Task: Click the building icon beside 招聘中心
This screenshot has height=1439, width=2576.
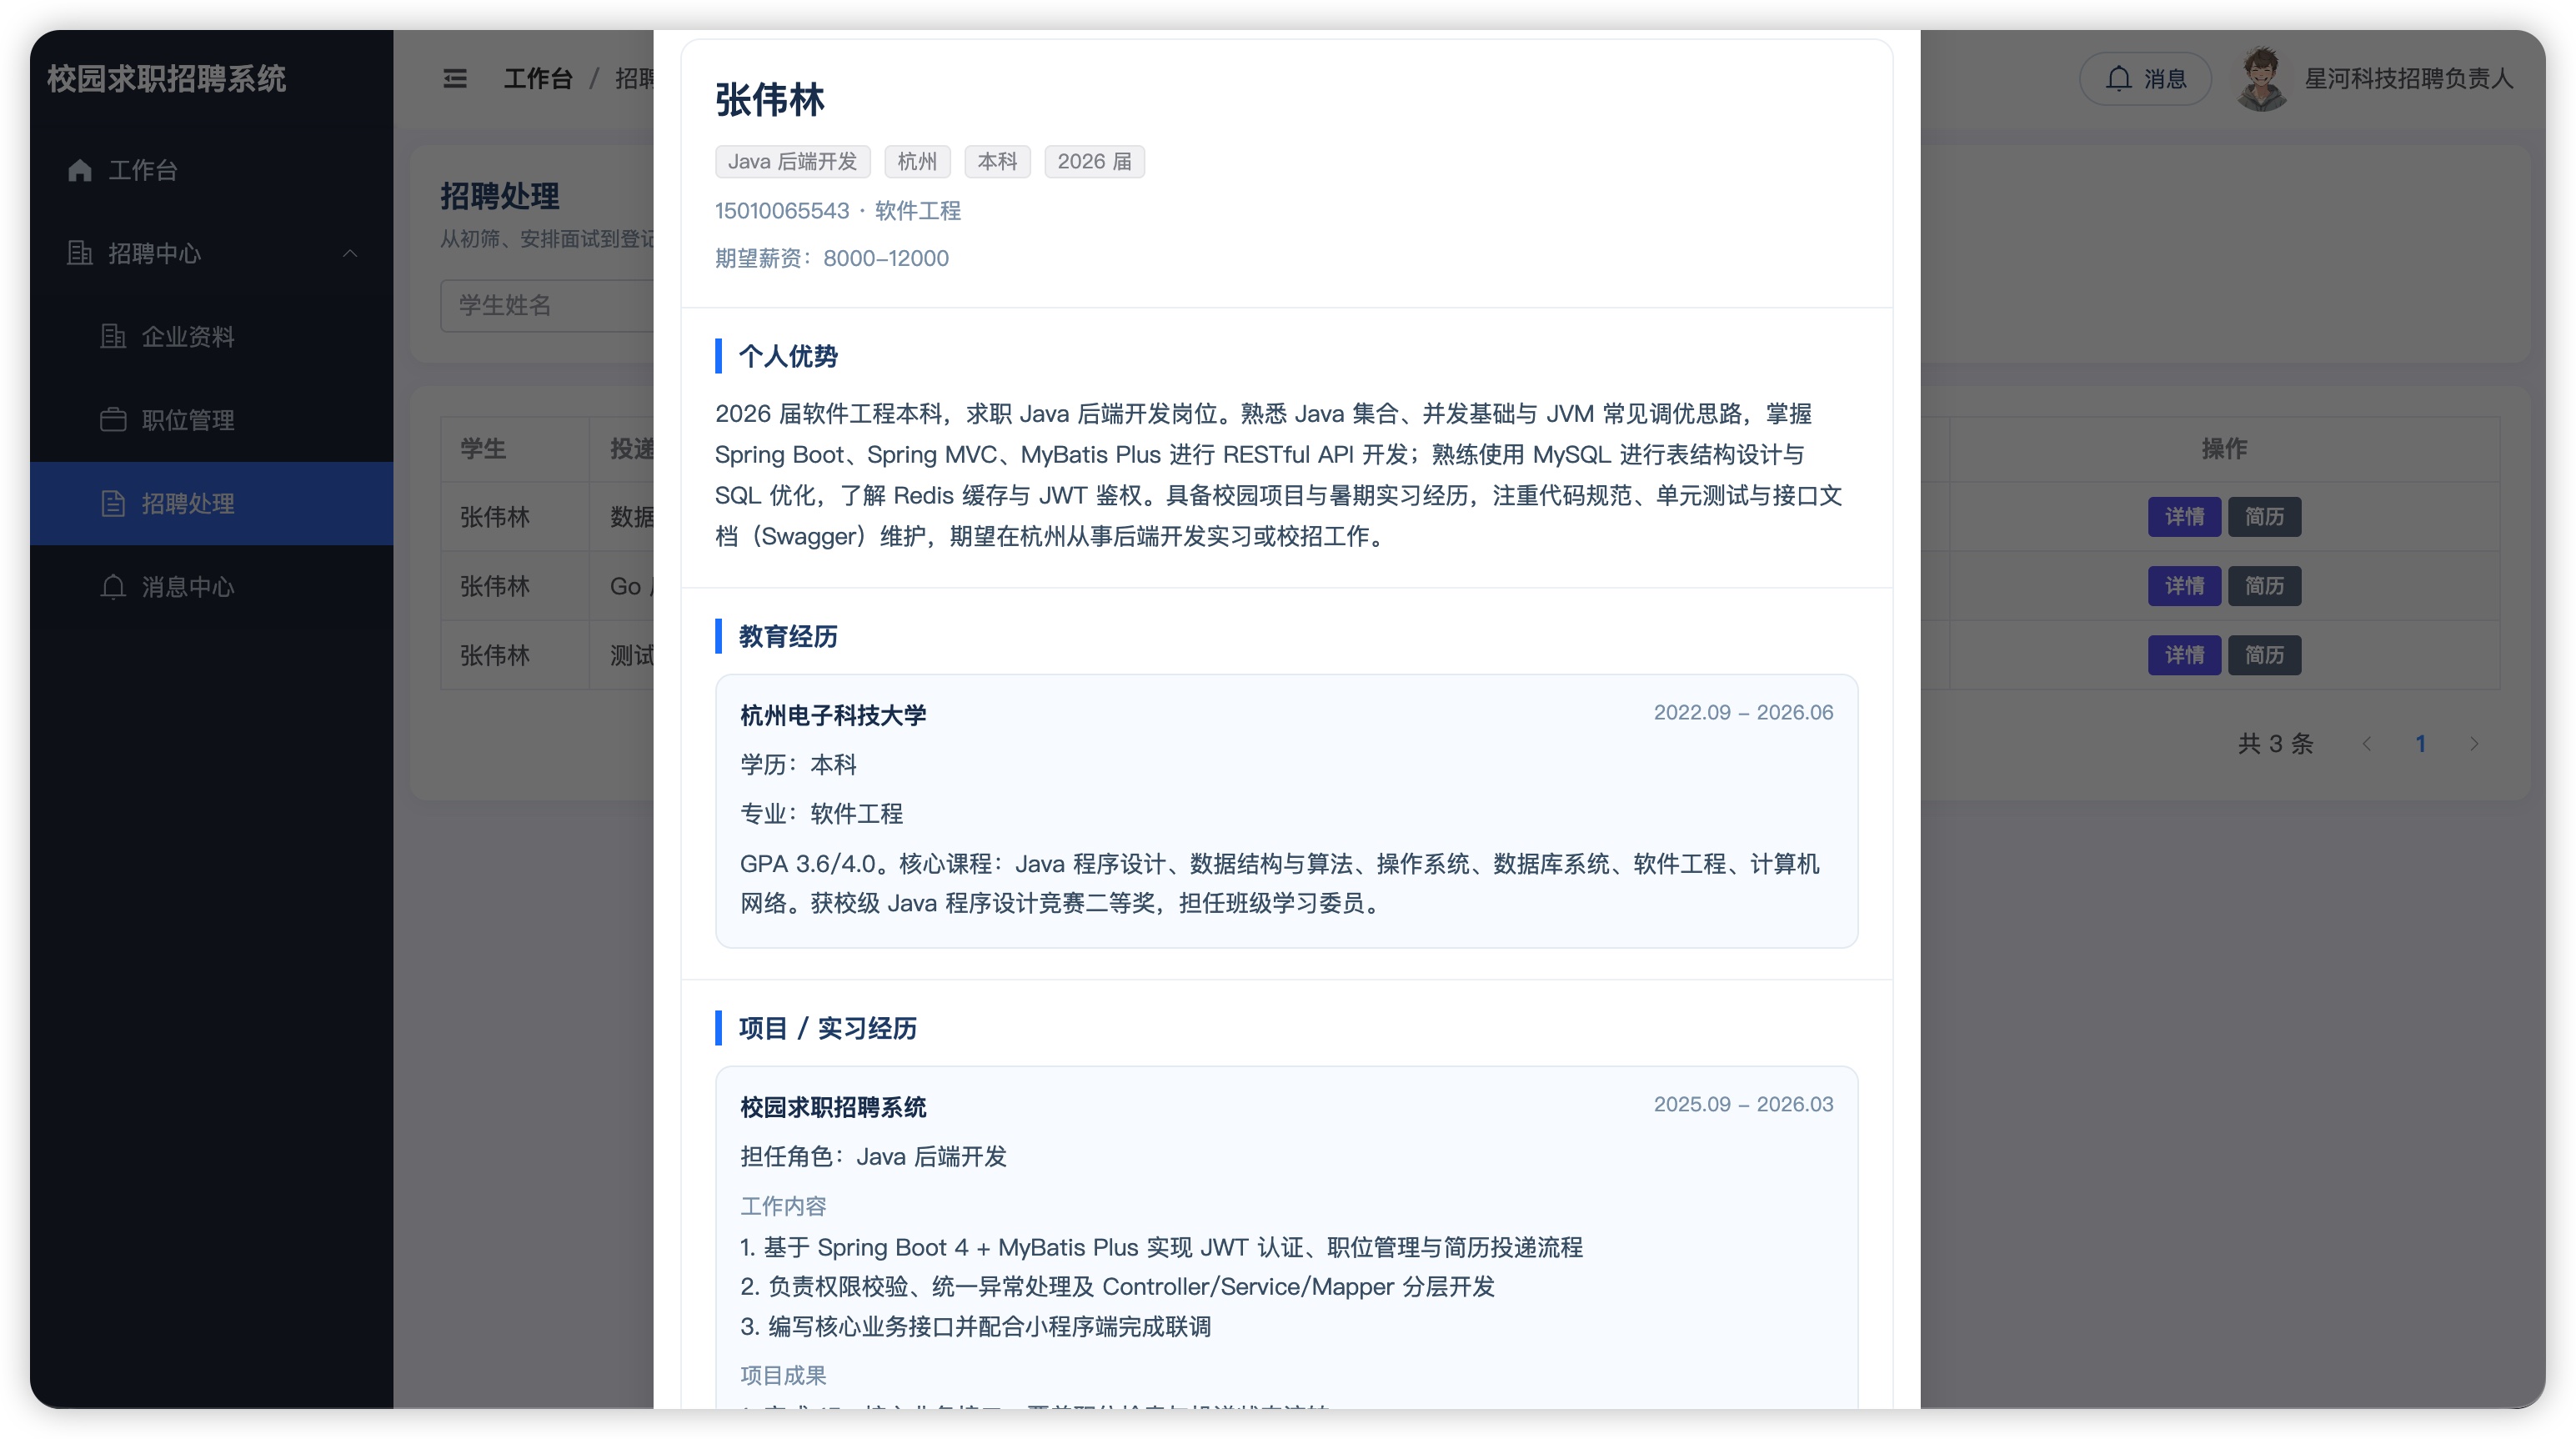Action: coord(80,254)
